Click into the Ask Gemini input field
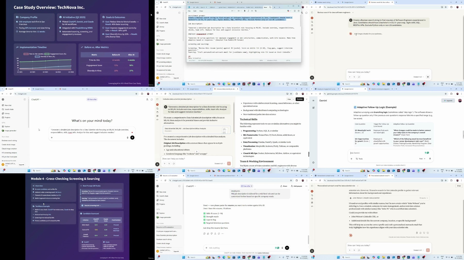Screen dimensions: 464x260 point(387,153)
